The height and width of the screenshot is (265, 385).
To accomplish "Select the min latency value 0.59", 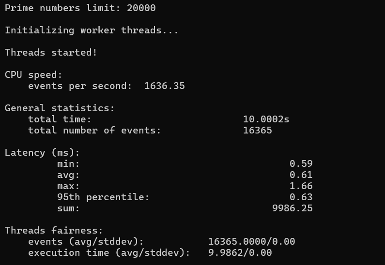I will pos(301,164).
